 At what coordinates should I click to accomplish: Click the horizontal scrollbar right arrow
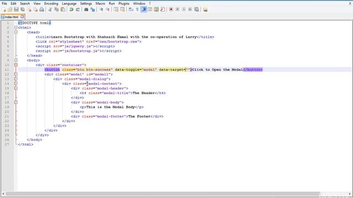tap(350, 194)
